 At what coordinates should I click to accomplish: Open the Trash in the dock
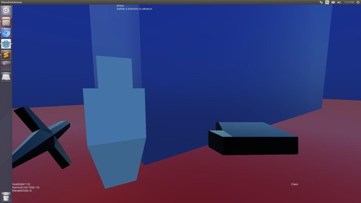6,197
